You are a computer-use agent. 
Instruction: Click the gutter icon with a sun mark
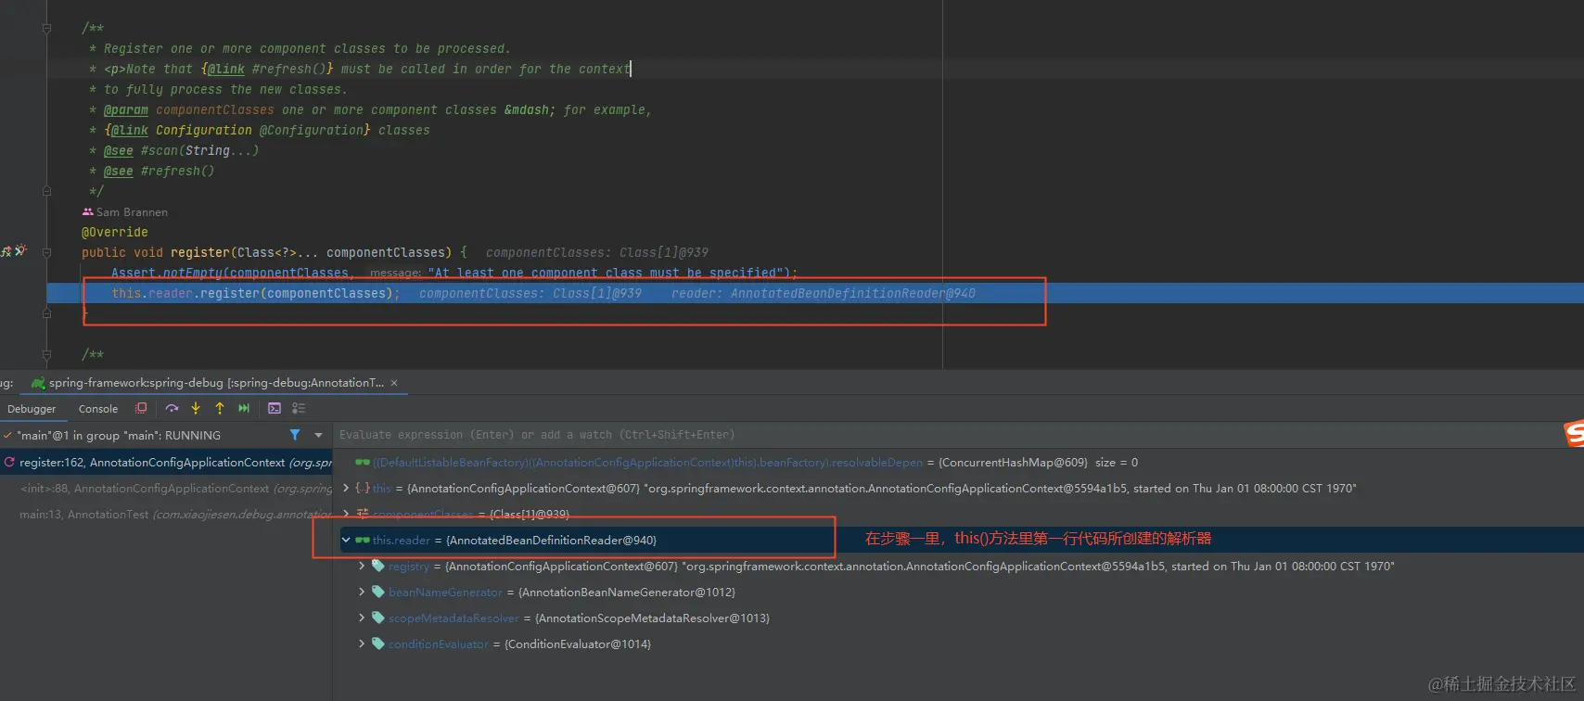20,251
